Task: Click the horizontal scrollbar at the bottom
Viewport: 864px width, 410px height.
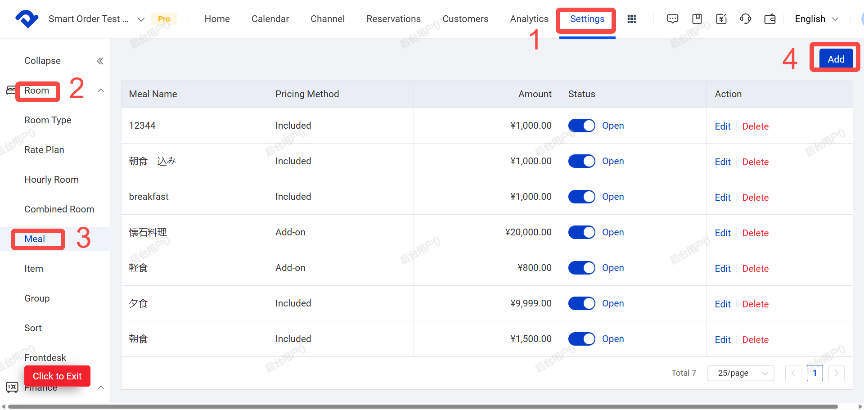Action: coord(423,406)
